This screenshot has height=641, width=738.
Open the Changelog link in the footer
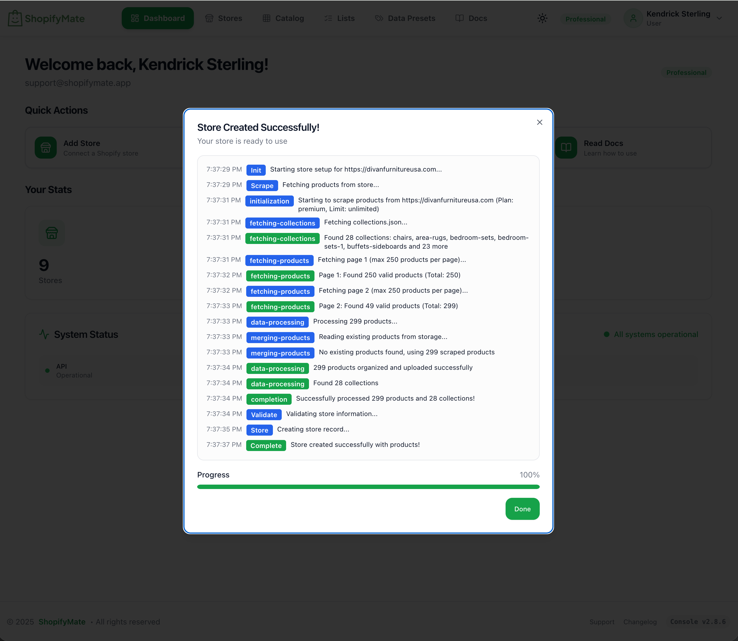640,622
